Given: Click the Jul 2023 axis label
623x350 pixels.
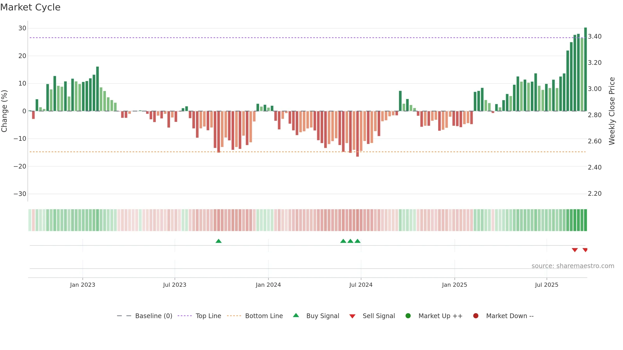Looking at the screenshot, I should pyautogui.click(x=175, y=285).
